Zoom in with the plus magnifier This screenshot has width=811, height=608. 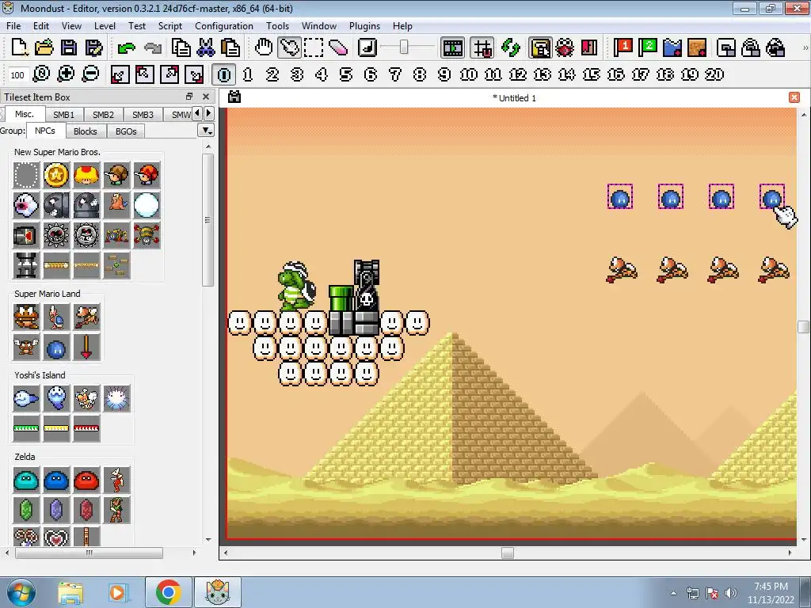(66, 74)
